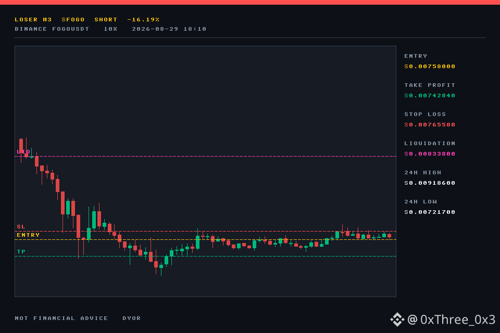Click the TP label on the chart
The image size is (500, 333).
pos(21,251)
